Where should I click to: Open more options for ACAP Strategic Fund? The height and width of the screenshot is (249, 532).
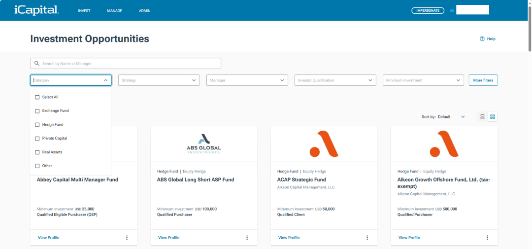click(x=367, y=238)
